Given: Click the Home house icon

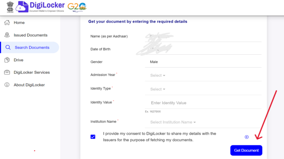Looking at the screenshot, I should tap(7, 23).
